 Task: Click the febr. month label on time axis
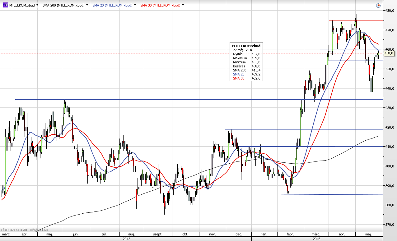tap(291, 234)
